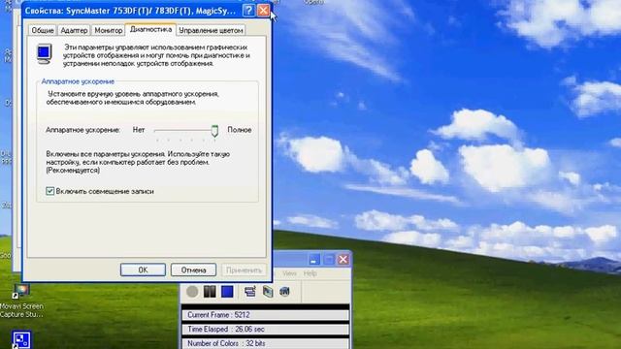Click the "Time Elapsed : 26.06 sec" row
This screenshot has height=349, width=621.
click(x=265, y=330)
